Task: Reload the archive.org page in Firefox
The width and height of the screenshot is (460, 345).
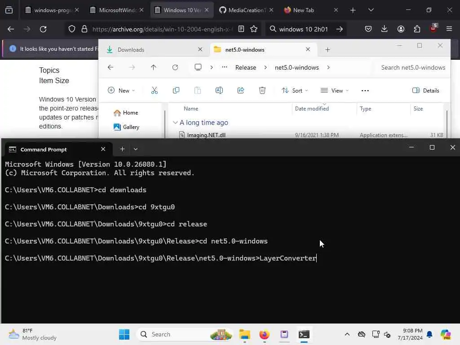Action: click(x=43, y=29)
